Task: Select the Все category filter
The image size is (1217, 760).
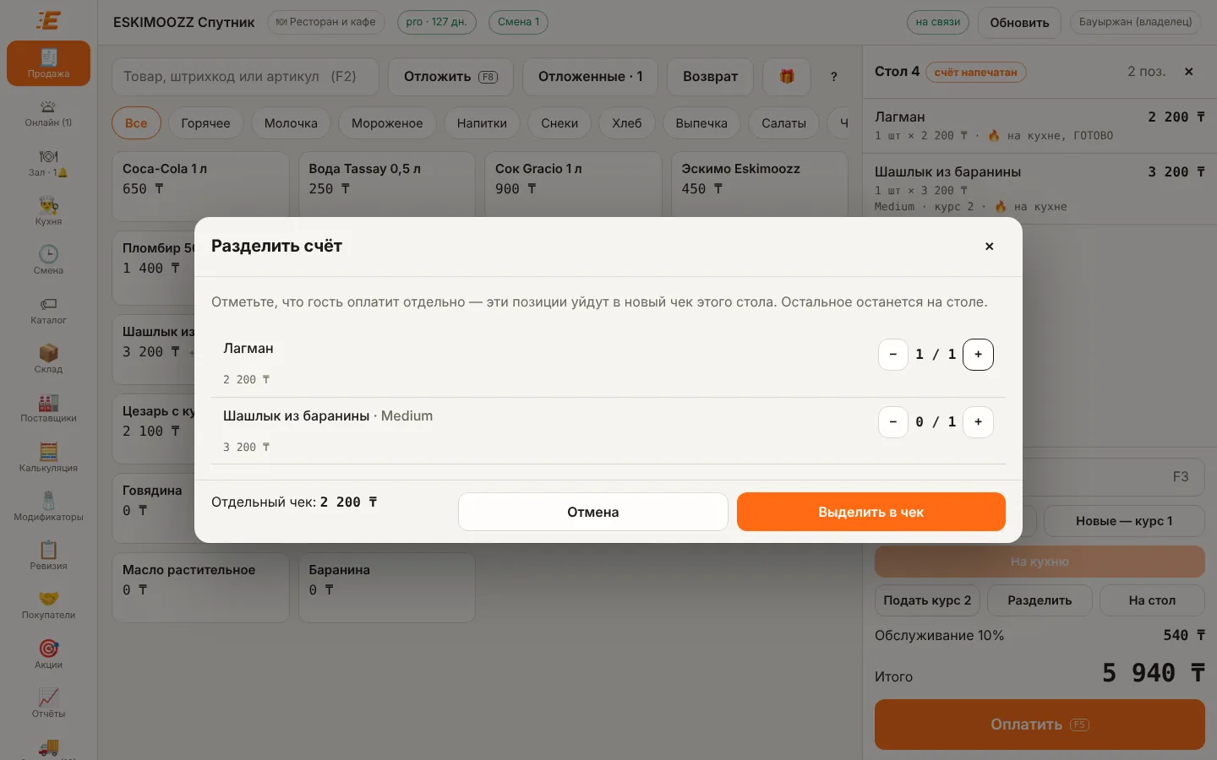Action: pyautogui.click(x=136, y=123)
